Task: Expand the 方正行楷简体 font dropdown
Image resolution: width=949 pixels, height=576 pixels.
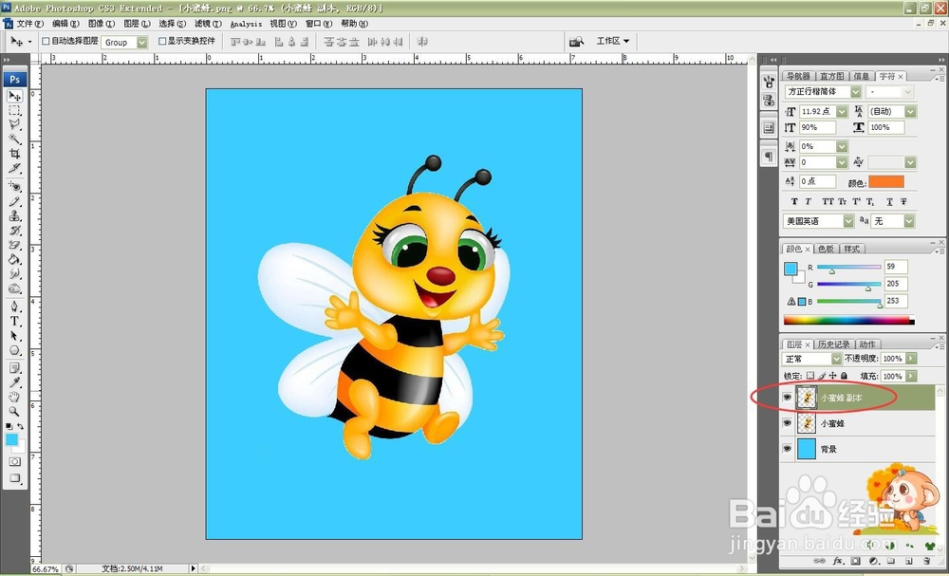Action: pos(855,92)
